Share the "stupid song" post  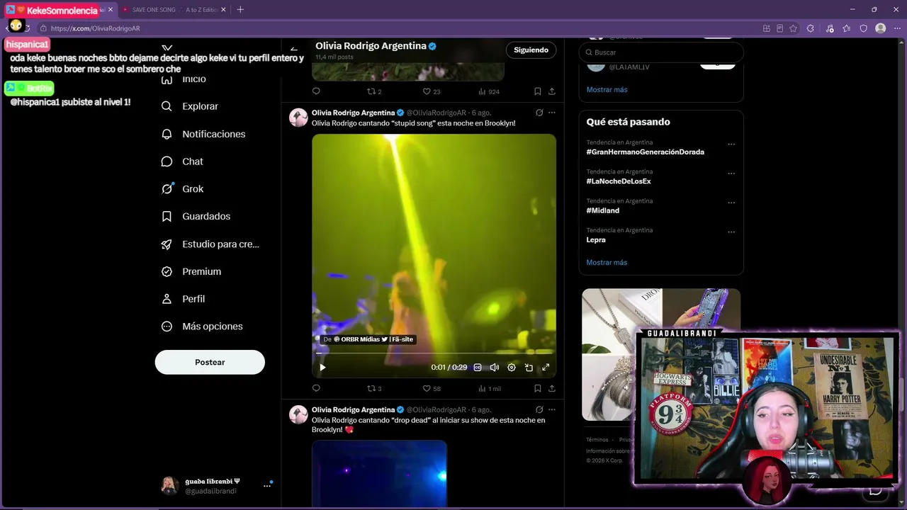click(552, 388)
